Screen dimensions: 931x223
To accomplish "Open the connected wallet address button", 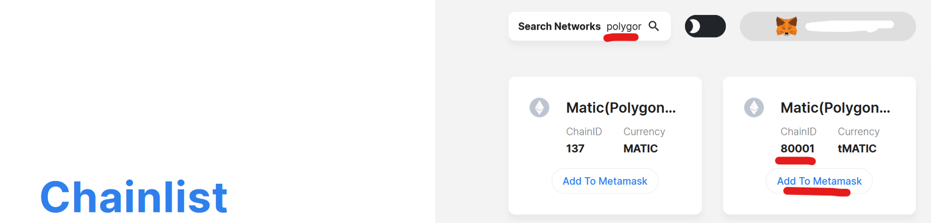I will point(849,26).
